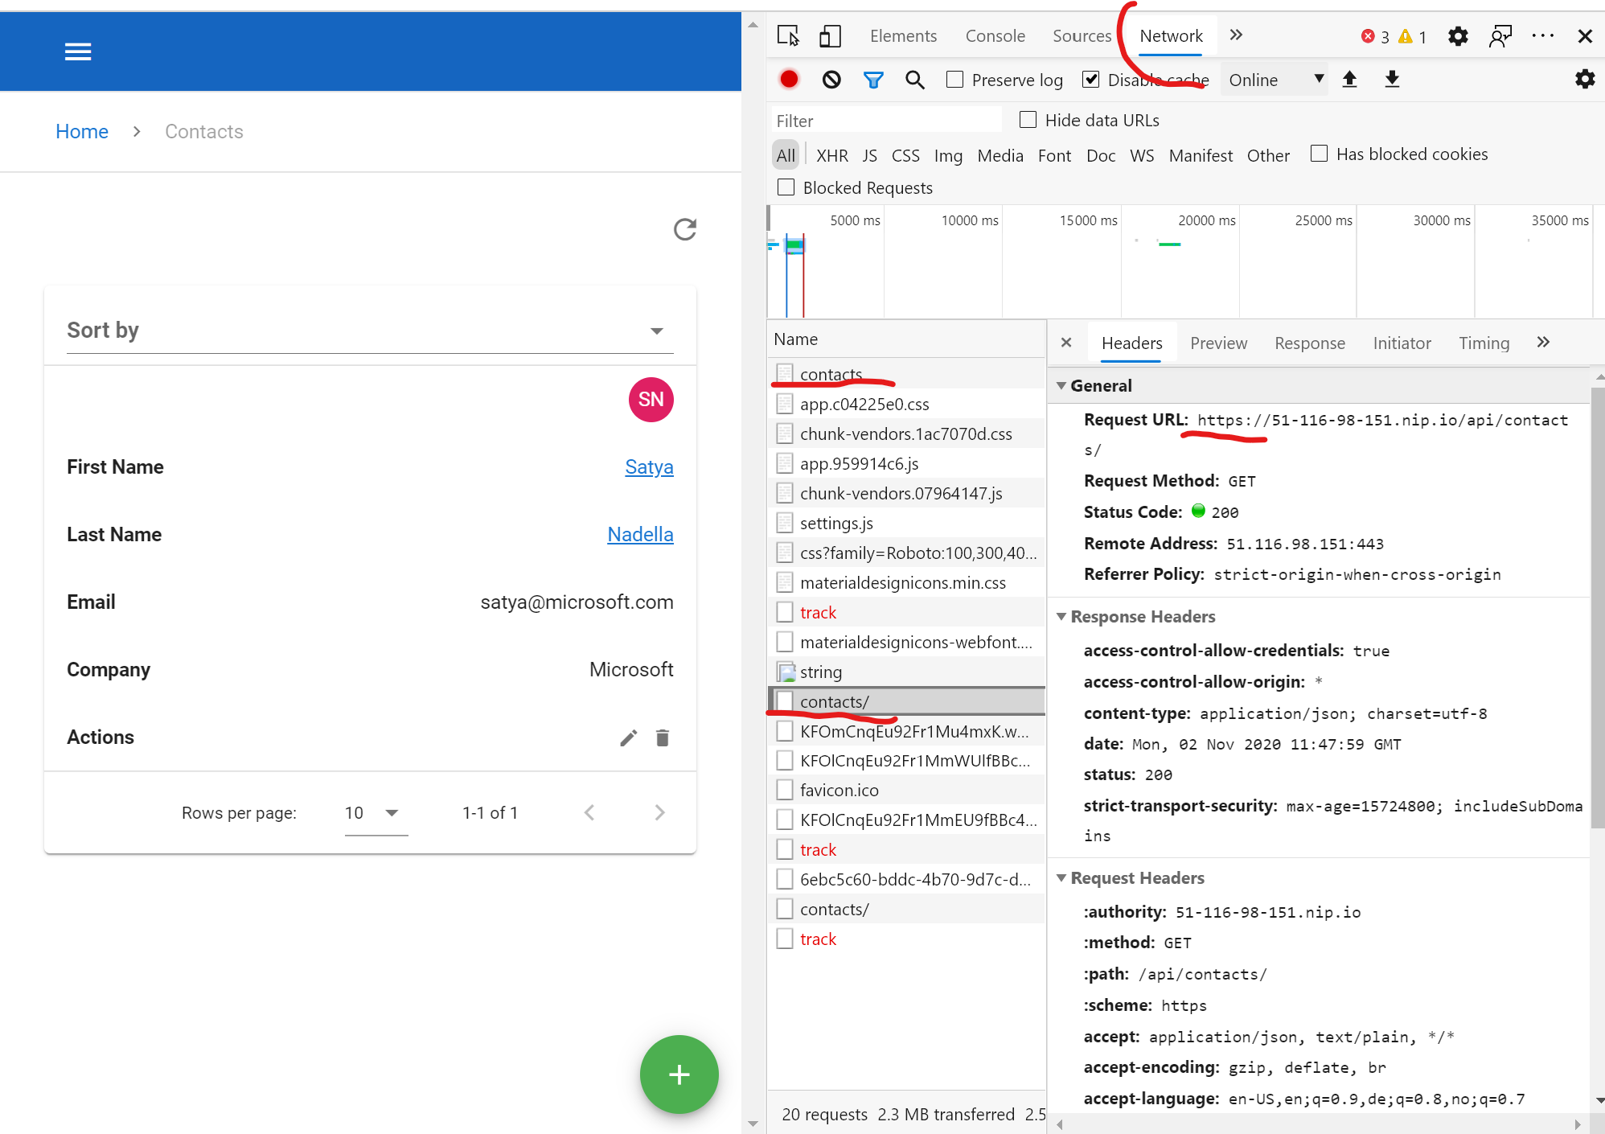Delete the Satya Nadella contact
Viewport: 1605px width, 1134px height.
tap(663, 738)
